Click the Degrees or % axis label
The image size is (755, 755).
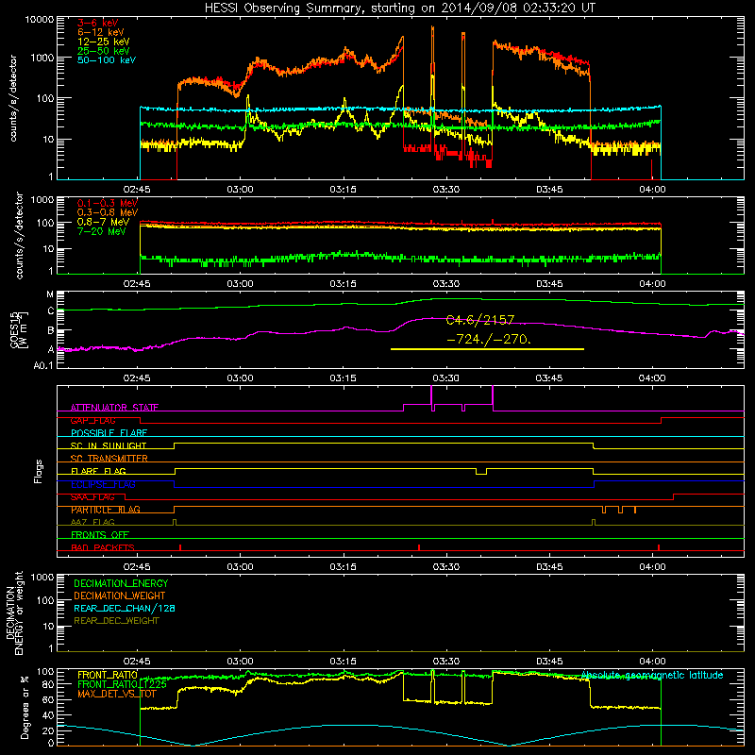click(24, 707)
